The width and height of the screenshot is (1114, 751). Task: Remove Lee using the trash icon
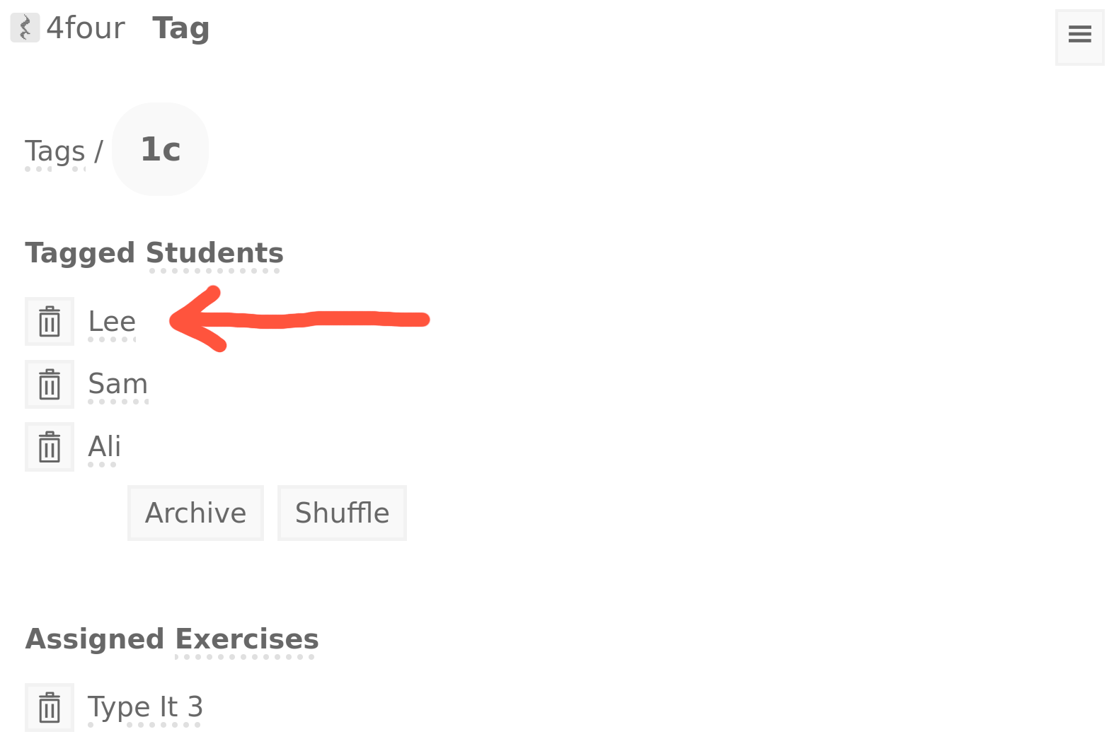pyautogui.click(x=50, y=322)
